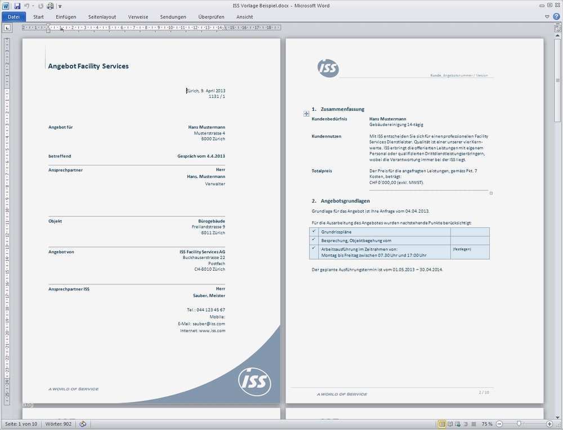Open the Customize Quick Access Toolbar dropdown

(x=60, y=6)
